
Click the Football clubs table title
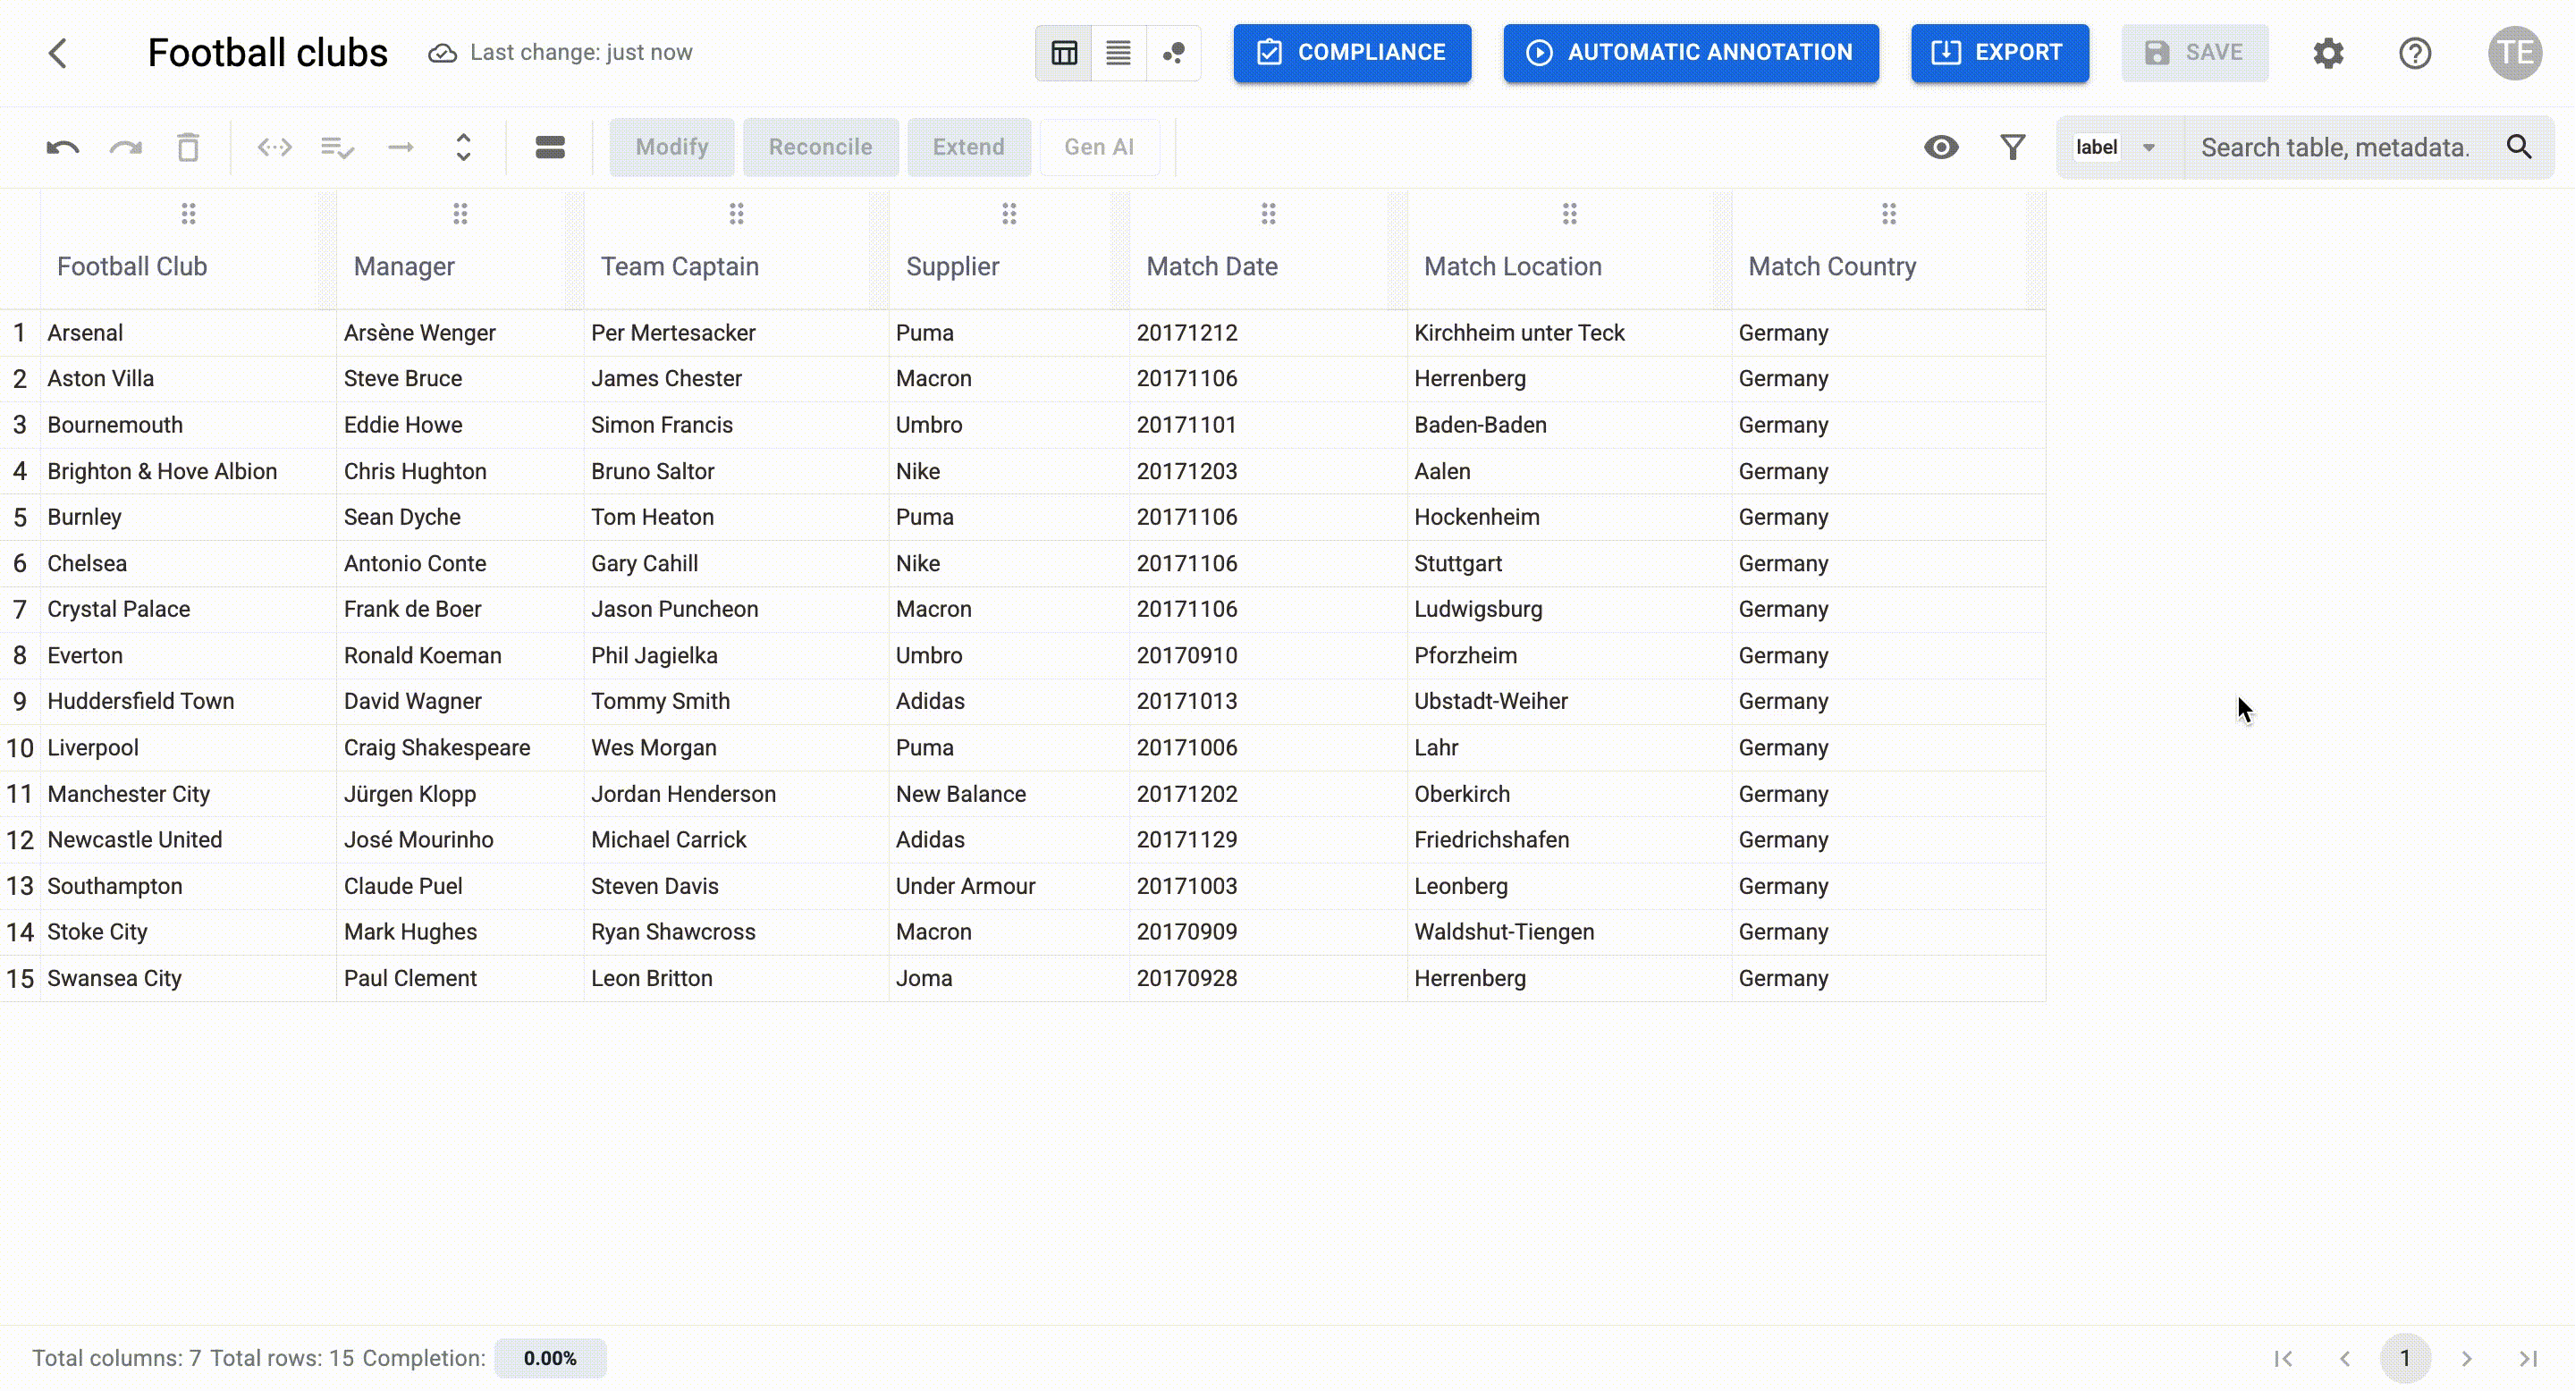point(267,53)
